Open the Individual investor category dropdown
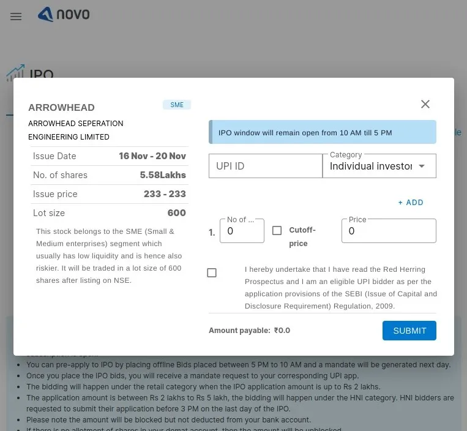Image resolution: width=467 pixels, height=431 pixels. (x=371, y=166)
